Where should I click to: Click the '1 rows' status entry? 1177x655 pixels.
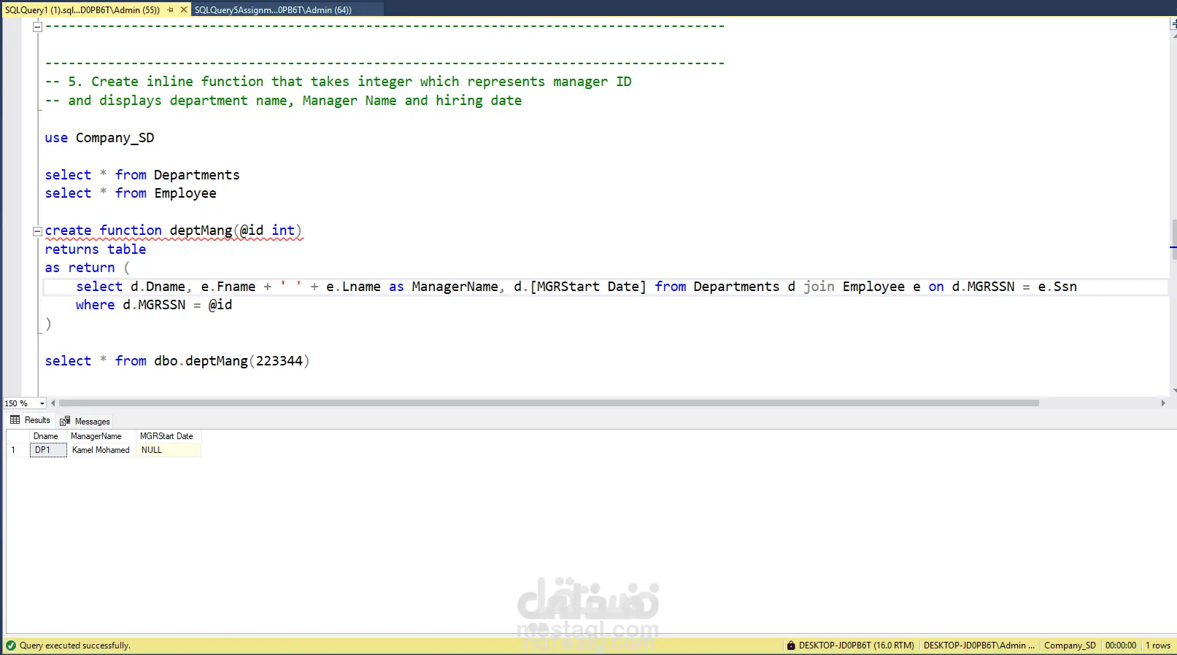tap(1157, 646)
